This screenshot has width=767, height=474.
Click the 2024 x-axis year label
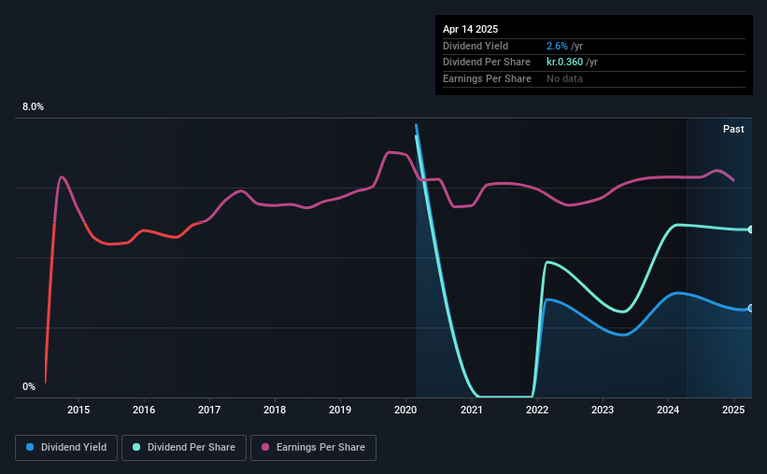668,410
